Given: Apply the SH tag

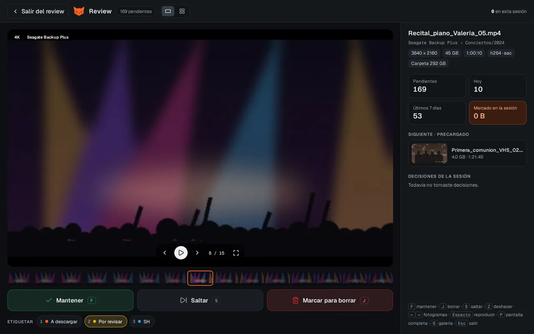Looking at the screenshot, I should (x=142, y=321).
